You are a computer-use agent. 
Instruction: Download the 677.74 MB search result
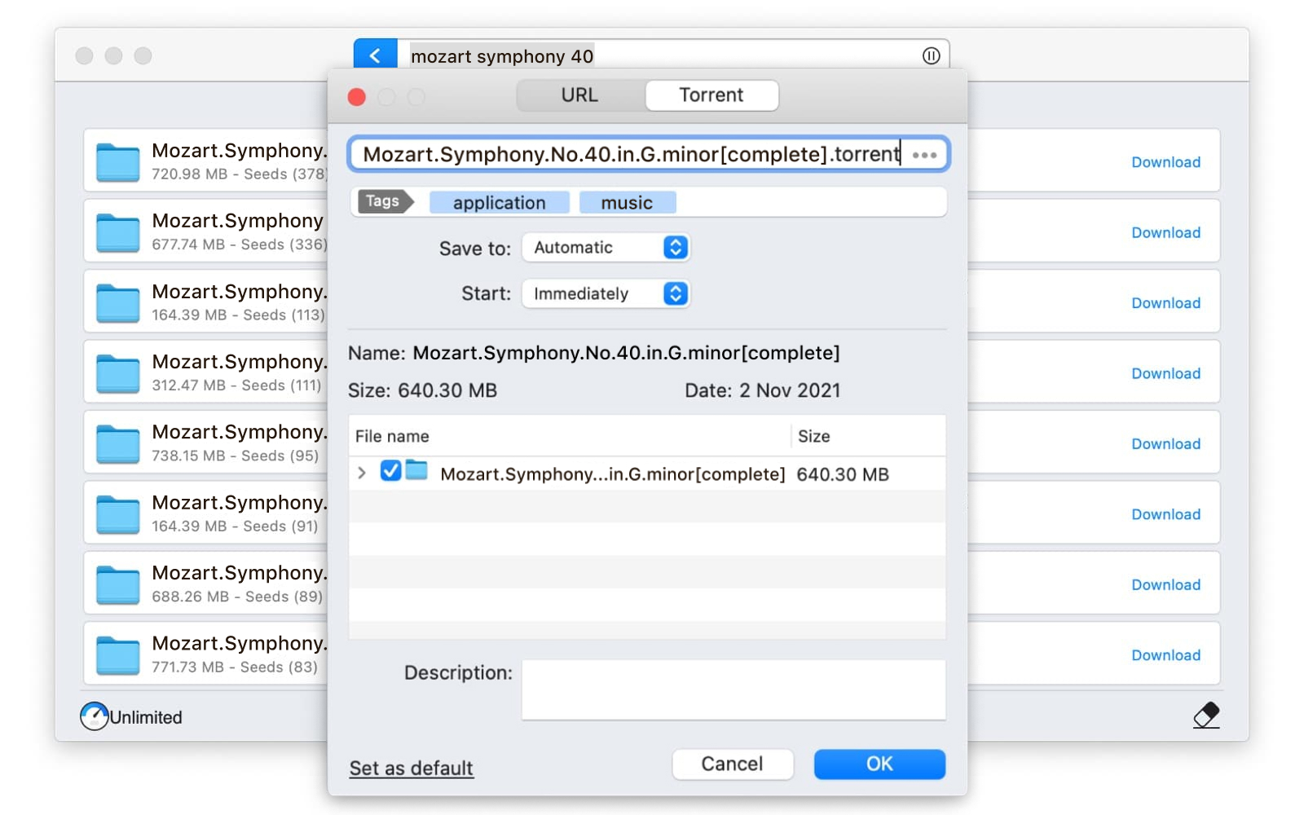click(x=1165, y=233)
